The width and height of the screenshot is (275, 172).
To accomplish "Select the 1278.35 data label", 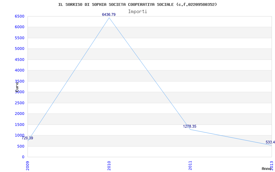I will (190, 126).
